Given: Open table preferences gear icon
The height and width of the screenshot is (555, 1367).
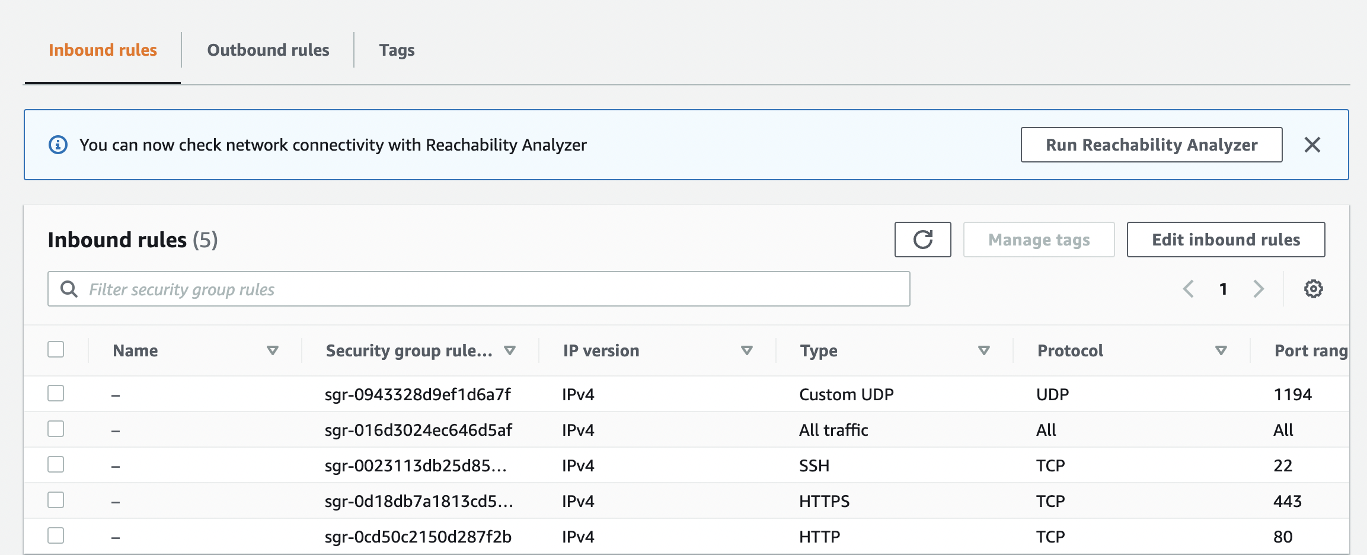Looking at the screenshot, I should 1313,289.
